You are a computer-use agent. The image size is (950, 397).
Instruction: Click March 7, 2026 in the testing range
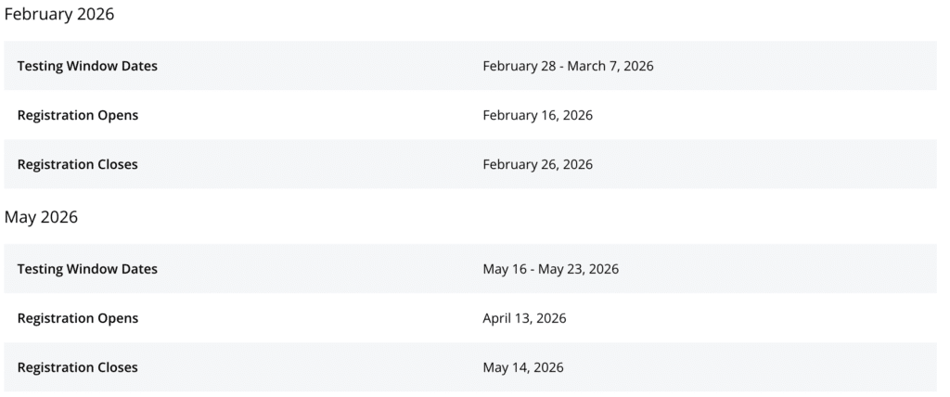pyautogui.click(x=618, y=66)
